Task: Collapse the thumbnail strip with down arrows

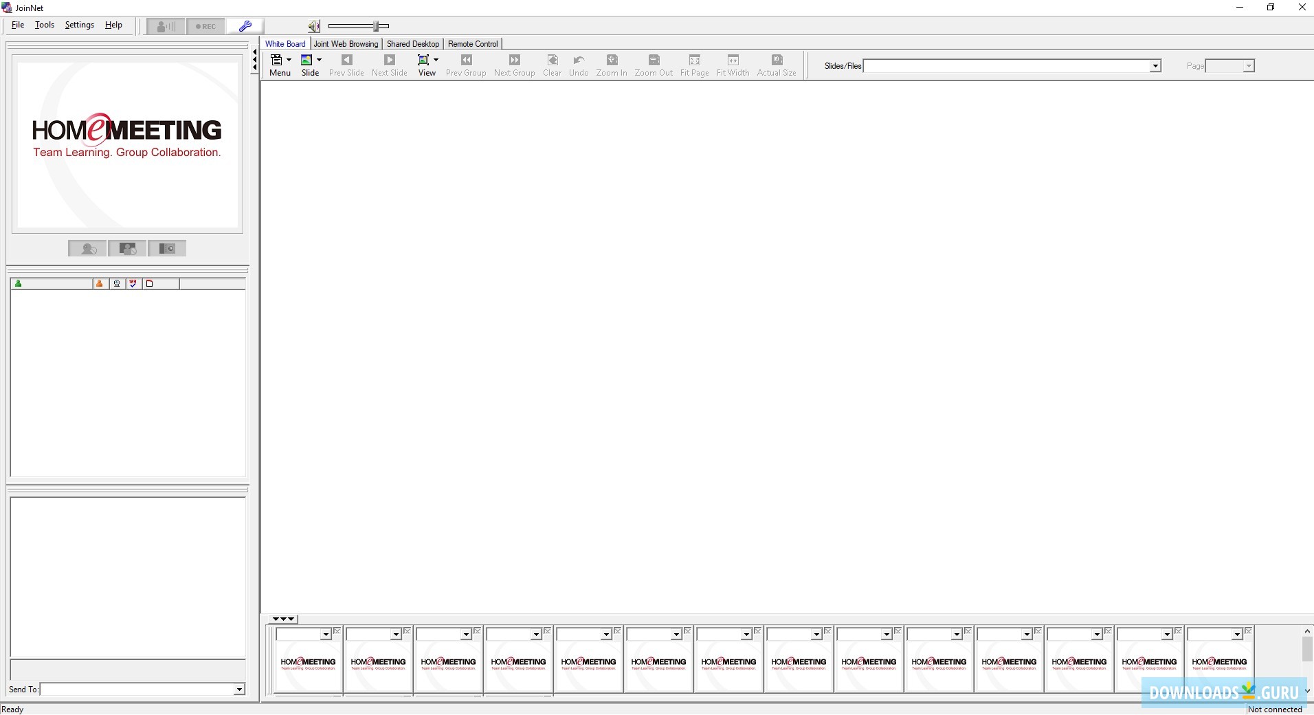Action: [282, 619]
